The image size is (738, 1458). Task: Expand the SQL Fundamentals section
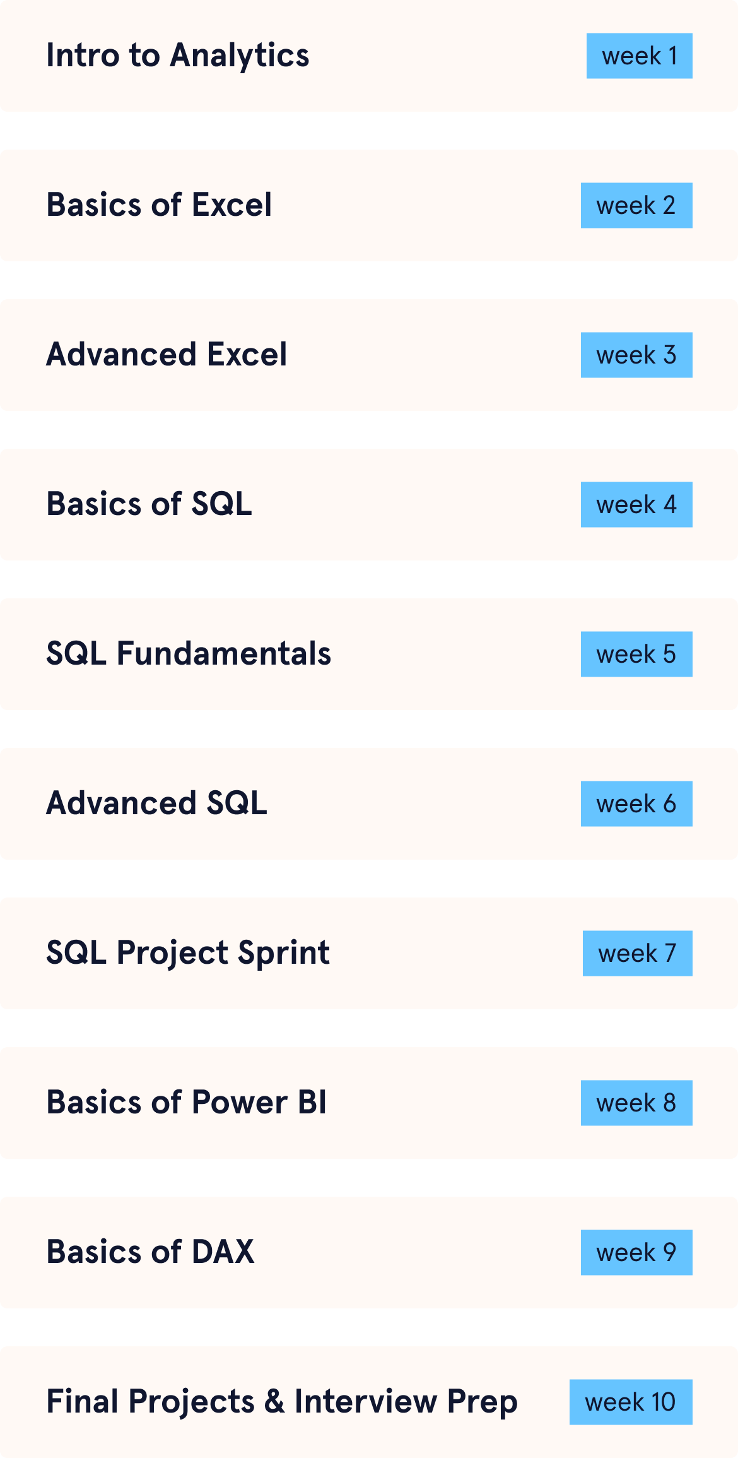point(189,654)
